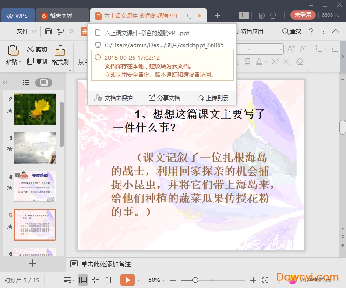The image size is (346, 288).
Task: Add a new tab with plus
Action: 217,15
